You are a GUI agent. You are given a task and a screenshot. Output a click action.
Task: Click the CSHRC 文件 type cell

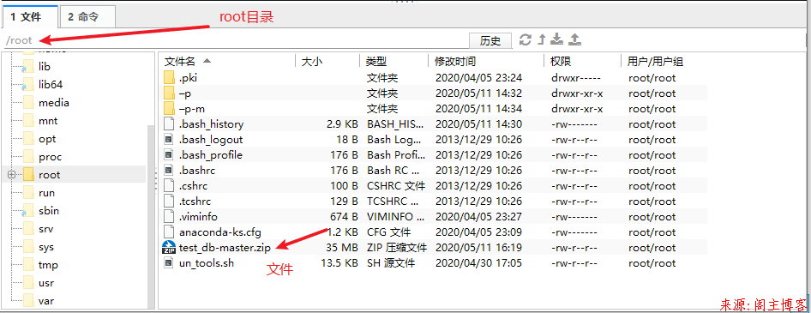click(x=396, y=186)
